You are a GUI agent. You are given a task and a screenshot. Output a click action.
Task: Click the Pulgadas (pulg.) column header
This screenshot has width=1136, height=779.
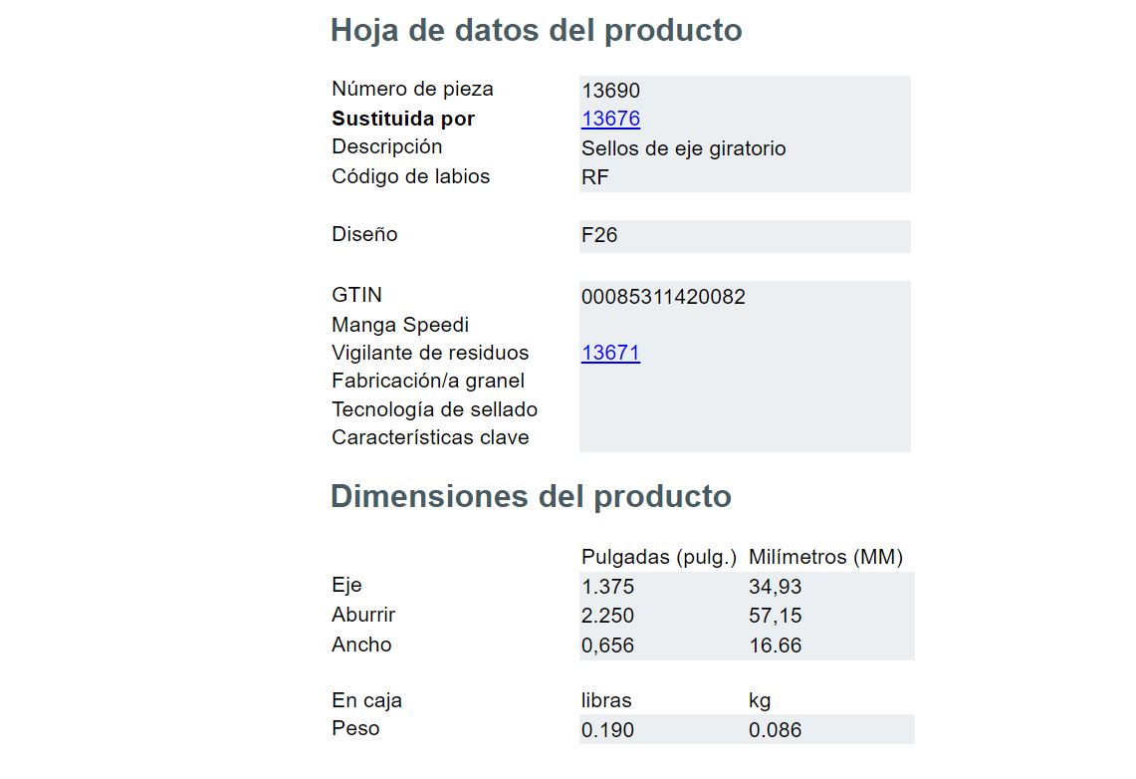[658, 557]
